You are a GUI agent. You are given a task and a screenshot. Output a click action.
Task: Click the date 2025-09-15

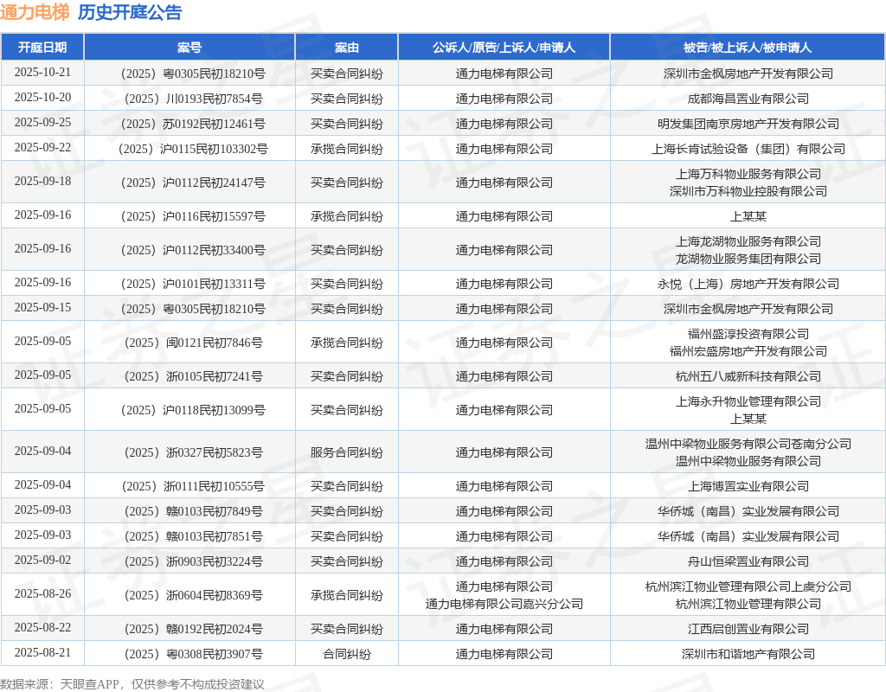[x=42, y=308]
